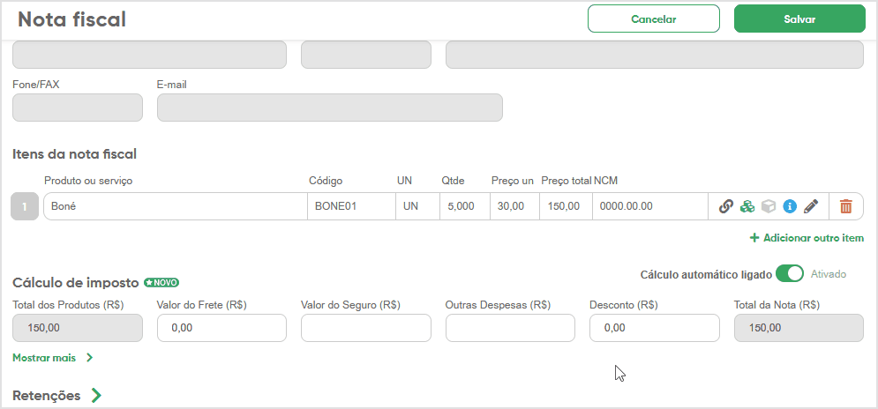Disable the Cálculo automático ligado switch
Image resolution: width=878 pixels, height=409 pixels.
[x=790, y=274]
